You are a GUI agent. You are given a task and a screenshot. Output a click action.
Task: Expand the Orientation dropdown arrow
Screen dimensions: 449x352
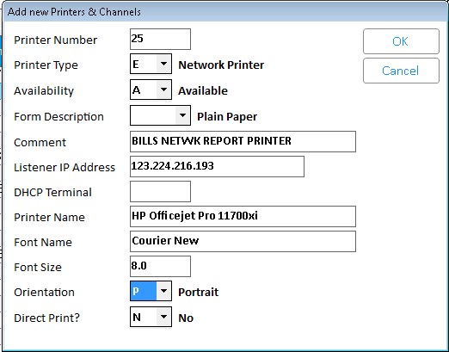[x=163, y=291]
